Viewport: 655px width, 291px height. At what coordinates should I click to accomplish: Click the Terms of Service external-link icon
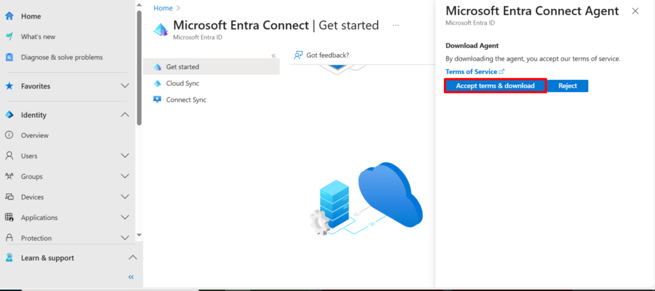coord(502,71)
